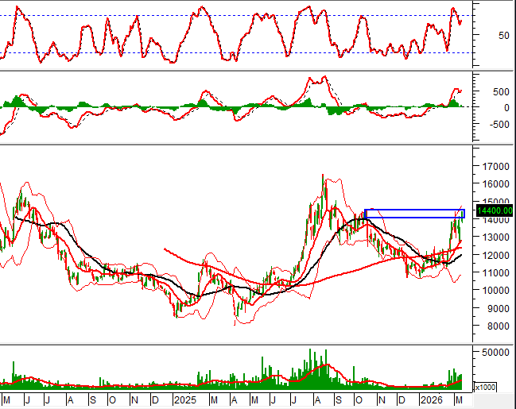
Task: Click the 13000 price axis label
Action: click(495, 237)
